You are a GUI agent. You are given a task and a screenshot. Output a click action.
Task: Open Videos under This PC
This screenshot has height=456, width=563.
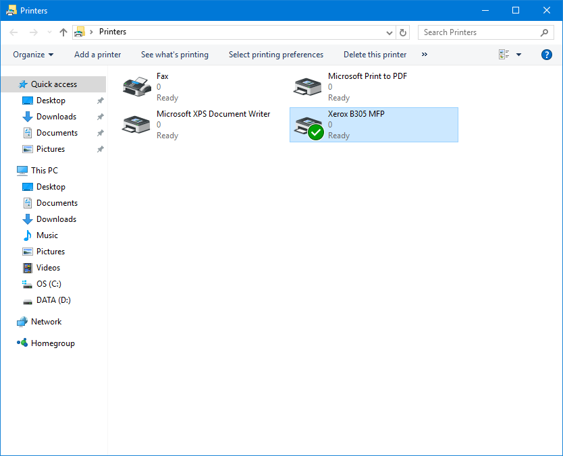tap(48, 267)
